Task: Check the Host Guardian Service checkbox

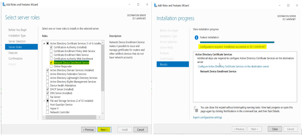Action: 48,105
